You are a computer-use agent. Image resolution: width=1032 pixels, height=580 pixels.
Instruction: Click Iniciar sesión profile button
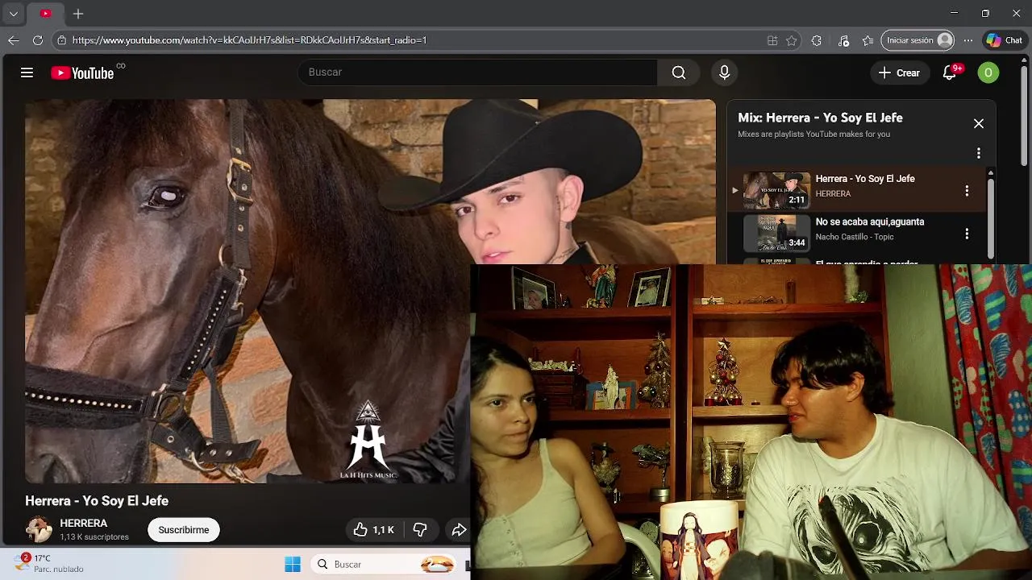pyautogui.click(x=918, y=40)
